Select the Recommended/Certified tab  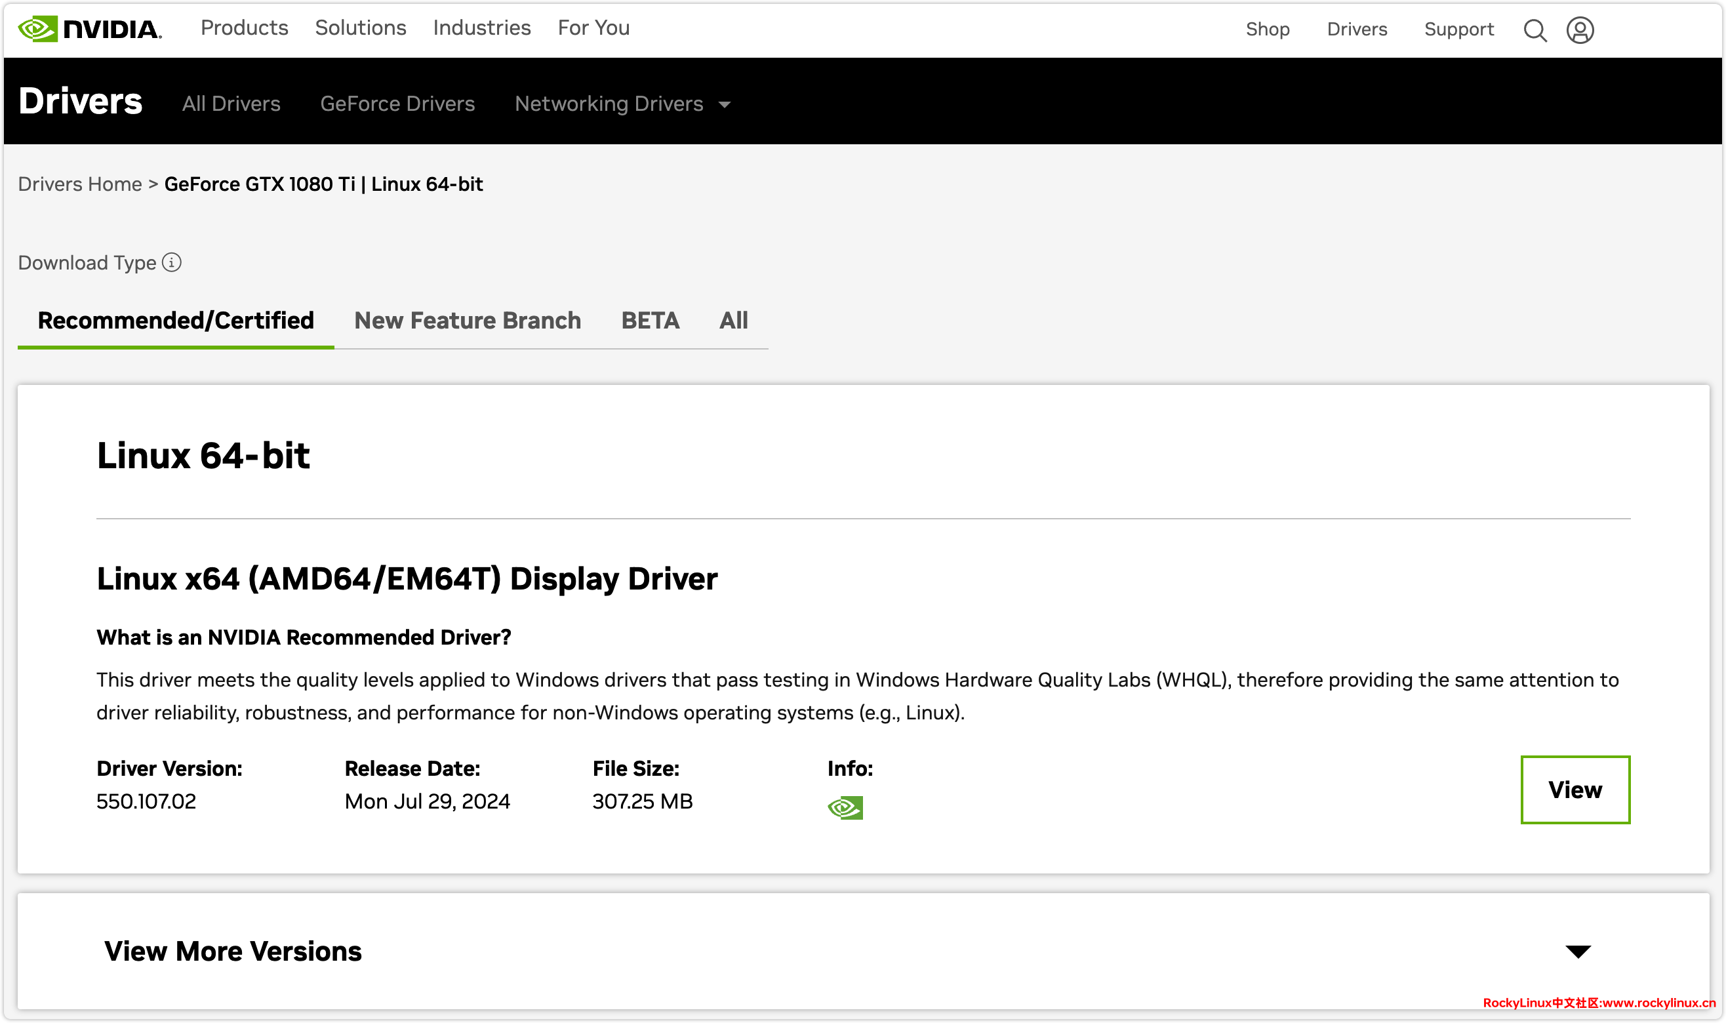coord(176,321)
